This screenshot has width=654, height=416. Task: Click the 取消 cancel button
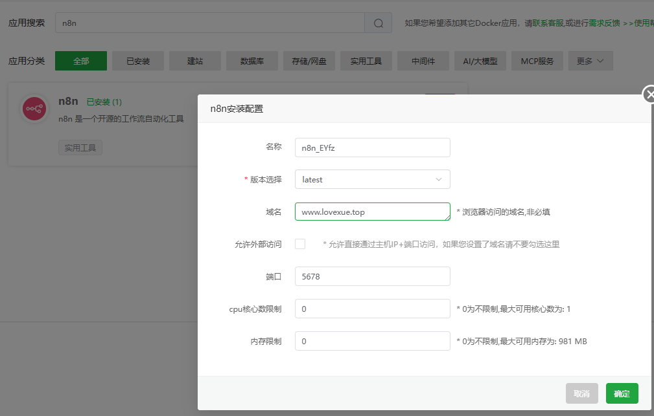pyautogui.click(x=581, y=393)
